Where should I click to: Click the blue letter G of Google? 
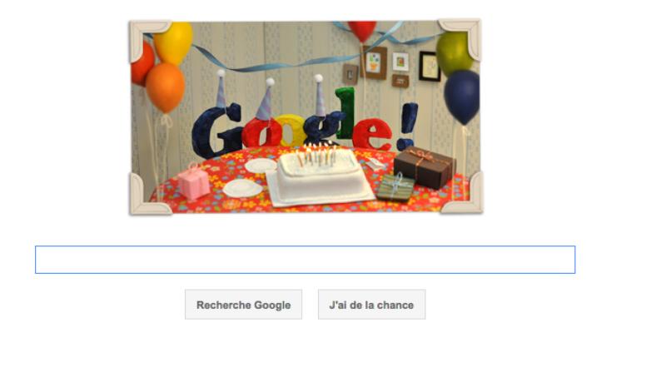tap(216, 131)
